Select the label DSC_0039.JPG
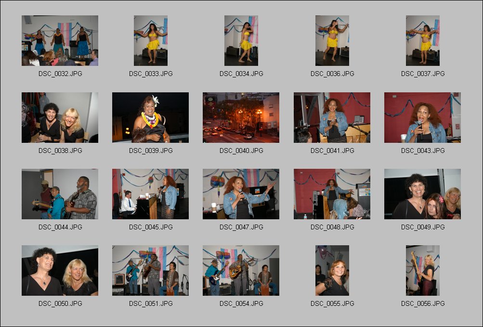Viewport: 483px width, 327px height. (151, 151)
